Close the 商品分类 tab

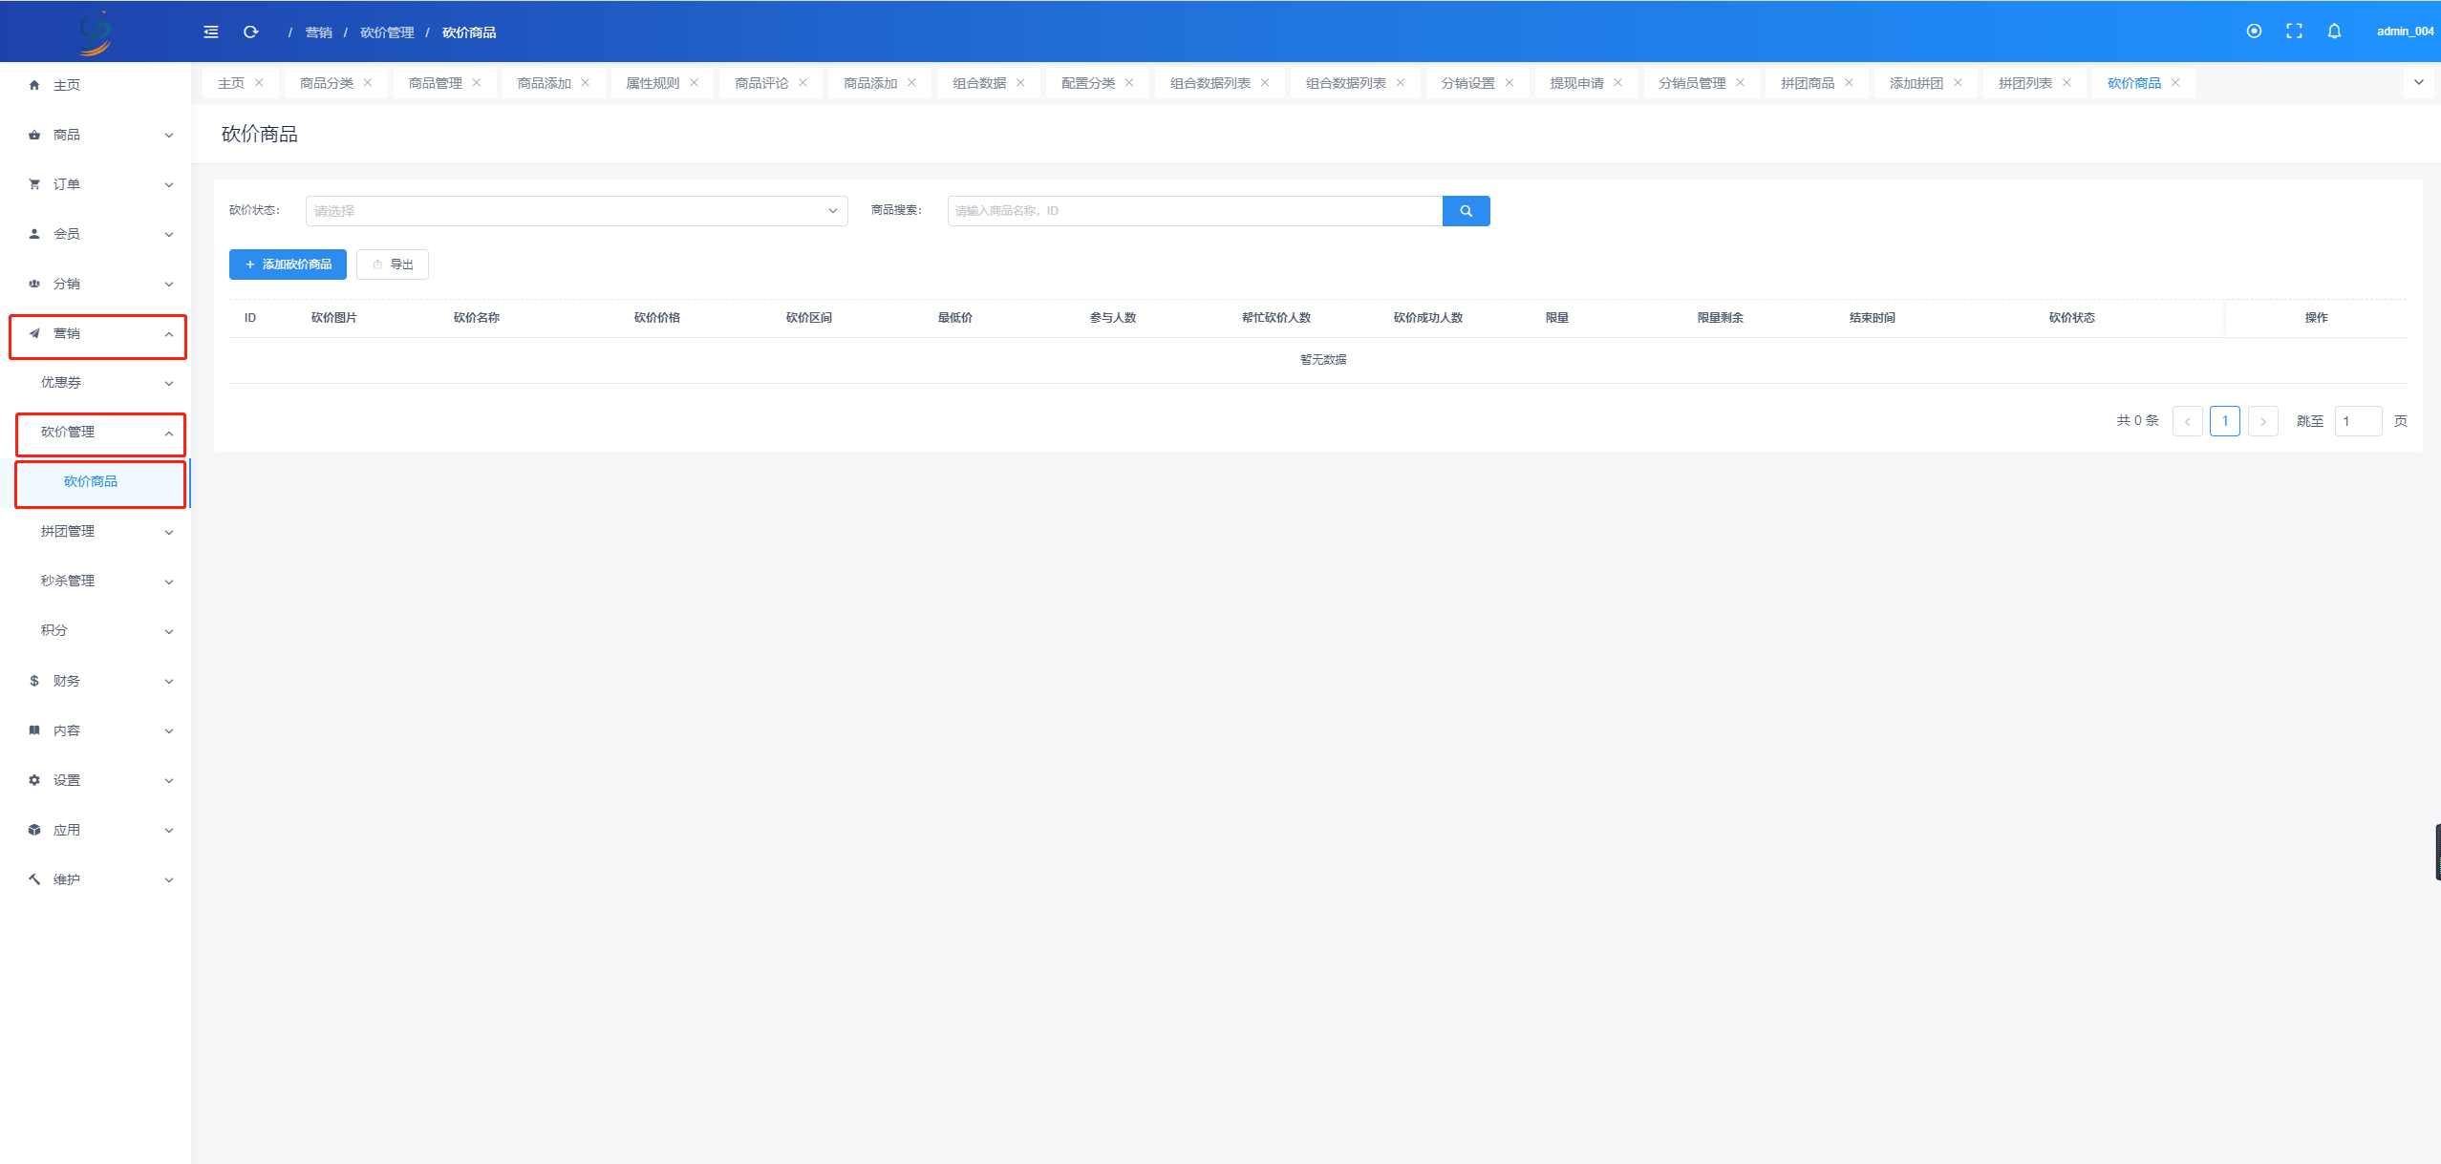(x=368, y=83)
